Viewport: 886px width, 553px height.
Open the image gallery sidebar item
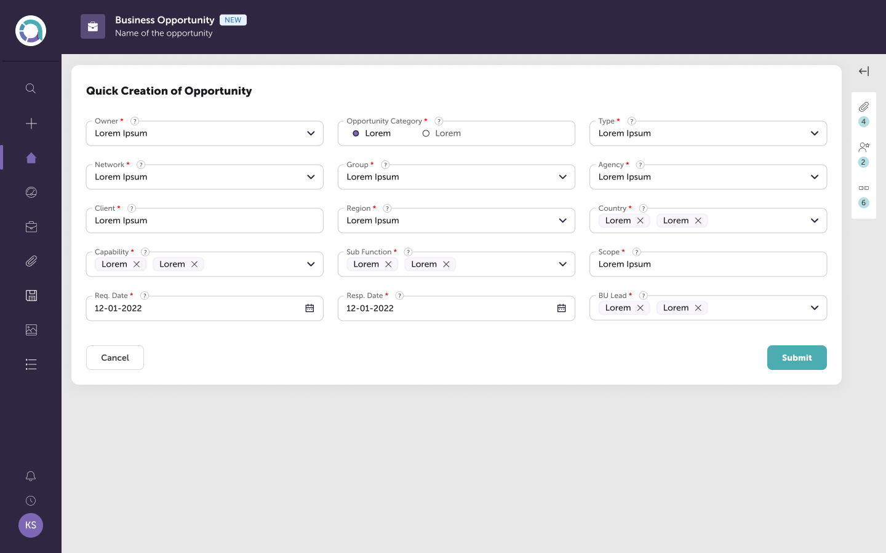(31, 330)
